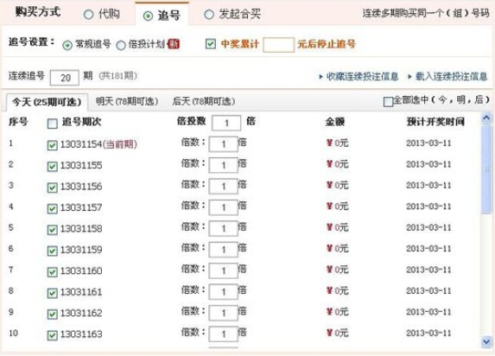
Task: Focus the header 倍投数 multiplier field
Action: (226, 123)
